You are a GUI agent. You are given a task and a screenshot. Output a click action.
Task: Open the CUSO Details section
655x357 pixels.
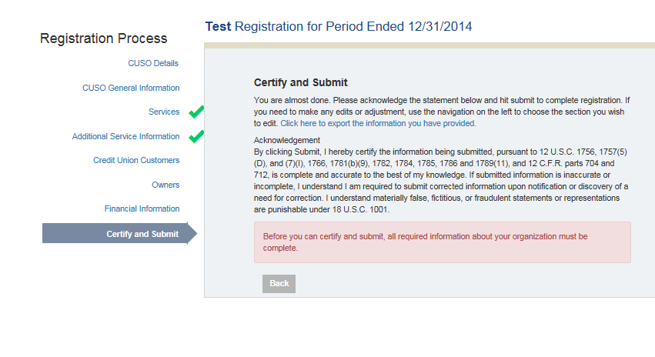coord(153,63)
